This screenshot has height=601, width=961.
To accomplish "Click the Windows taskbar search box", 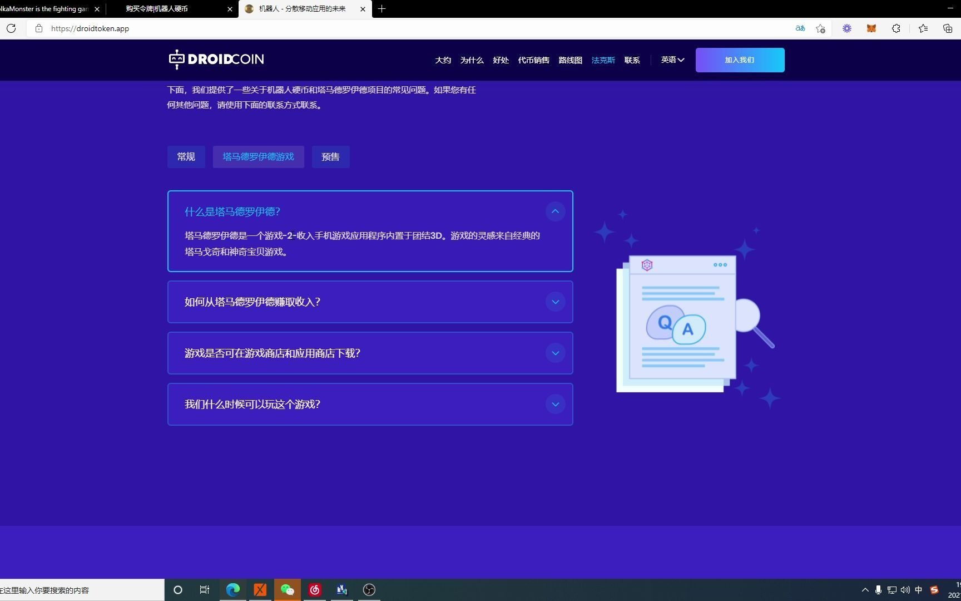I will coord(82,590).
